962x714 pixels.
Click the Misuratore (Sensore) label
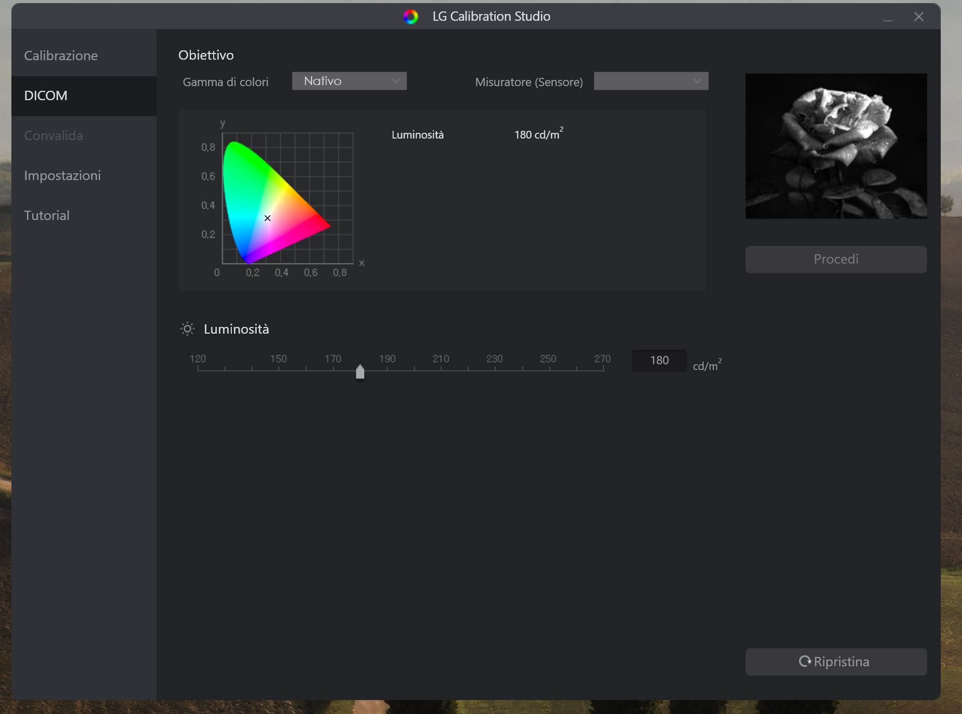pos(529,82)
